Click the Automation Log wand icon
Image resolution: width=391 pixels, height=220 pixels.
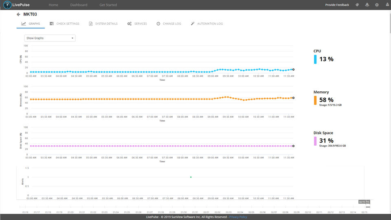(x=193, y=24)
